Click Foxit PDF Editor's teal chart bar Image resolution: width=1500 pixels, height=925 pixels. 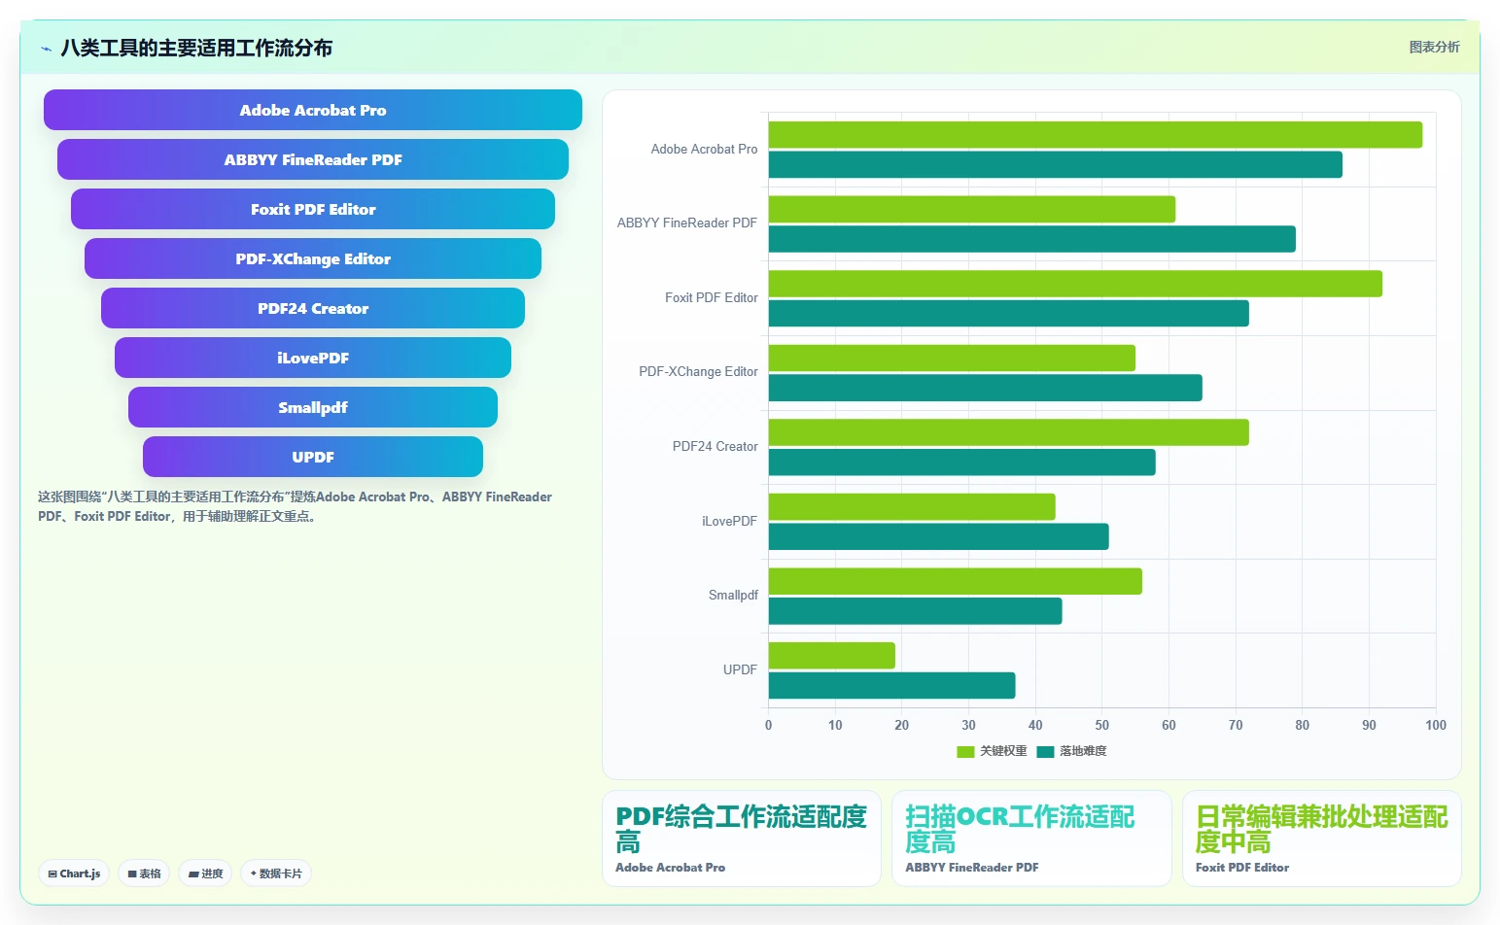(x=1009, y=313)
